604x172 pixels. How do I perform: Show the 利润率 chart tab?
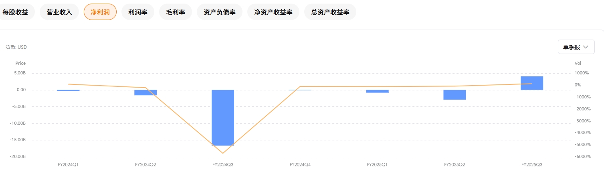(x=138, y=12)
